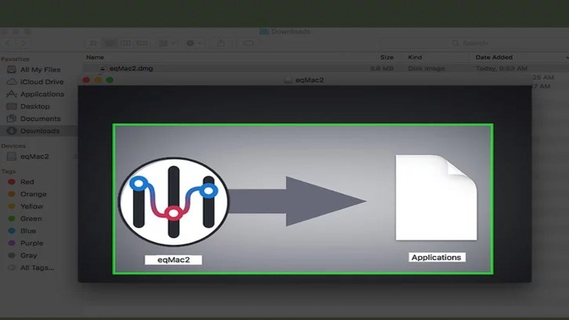The image size is (569, 320).
Task: Open Applications in Finder sidebar
Action: pos(42,95)
